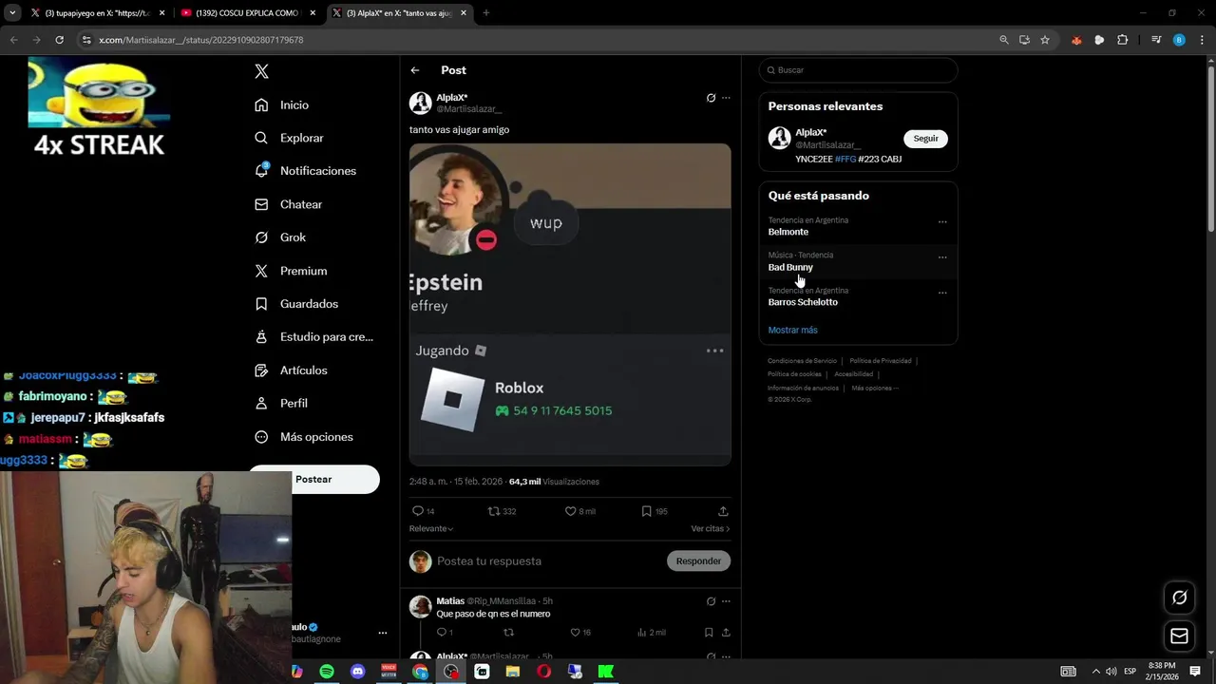
Task: Open the volume control in system tray
Action: coord(1111,672)
